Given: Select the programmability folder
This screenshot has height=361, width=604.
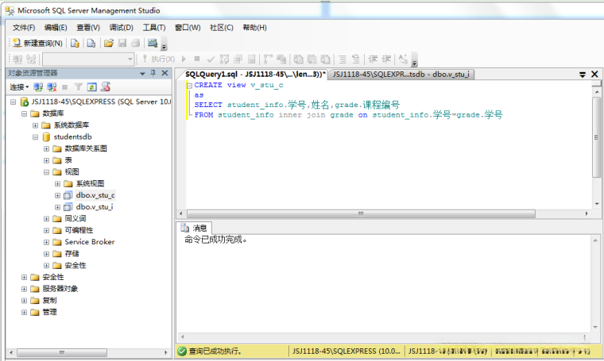Looking at the screenshot, I should coord(79,230).
